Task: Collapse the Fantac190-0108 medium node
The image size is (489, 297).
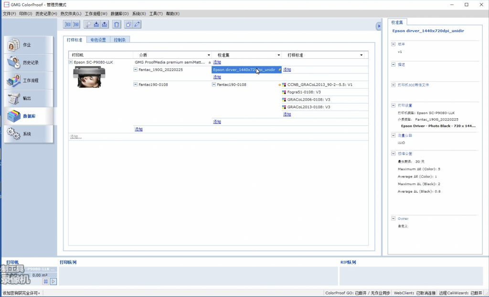Action: pyautogui.click(x=135, y=84)
